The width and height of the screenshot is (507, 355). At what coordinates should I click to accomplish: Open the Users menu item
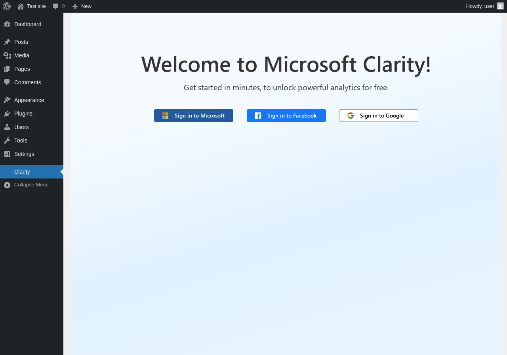tap(32, 127)
